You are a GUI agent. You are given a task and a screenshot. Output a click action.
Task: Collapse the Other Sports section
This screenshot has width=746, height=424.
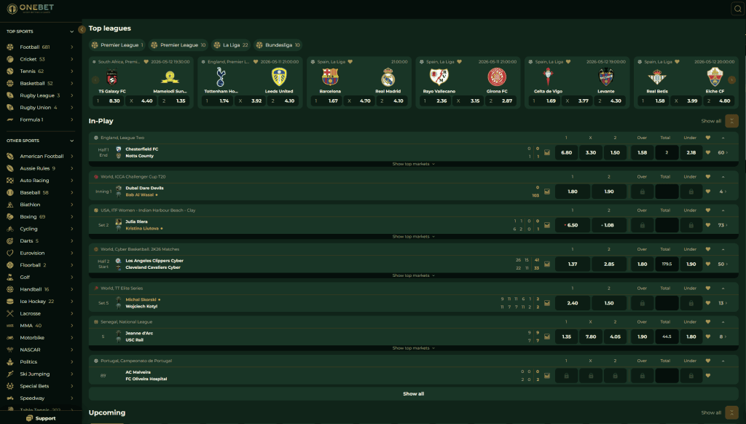(72, 141)
